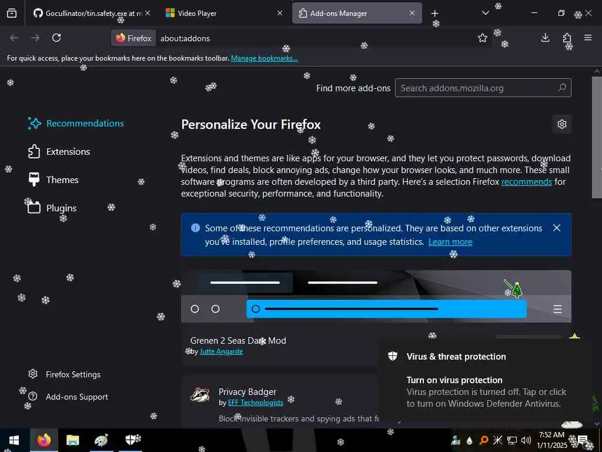Go forward with the forward arrow

[x=35, y=38]
